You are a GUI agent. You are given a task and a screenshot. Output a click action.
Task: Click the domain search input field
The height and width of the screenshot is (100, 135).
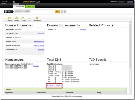tap(34, 11)
